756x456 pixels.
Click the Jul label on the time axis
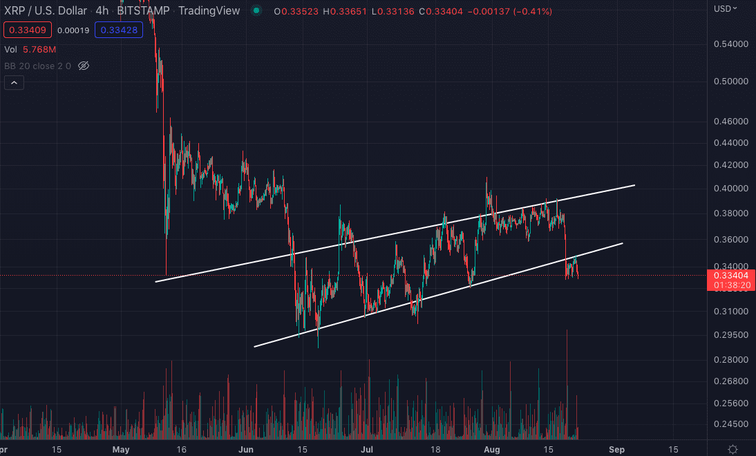tap(367, 450)
